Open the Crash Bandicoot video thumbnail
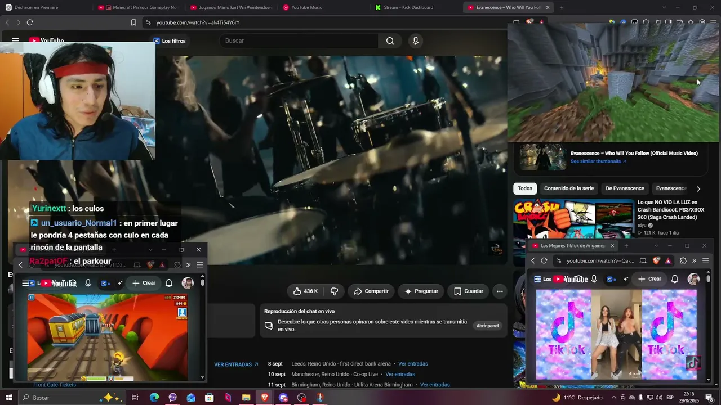The image size is (721, 405). pos(573,219)
